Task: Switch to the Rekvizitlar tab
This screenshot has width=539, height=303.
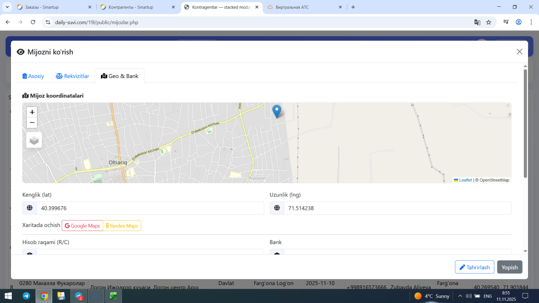Action: coord(72,76)
